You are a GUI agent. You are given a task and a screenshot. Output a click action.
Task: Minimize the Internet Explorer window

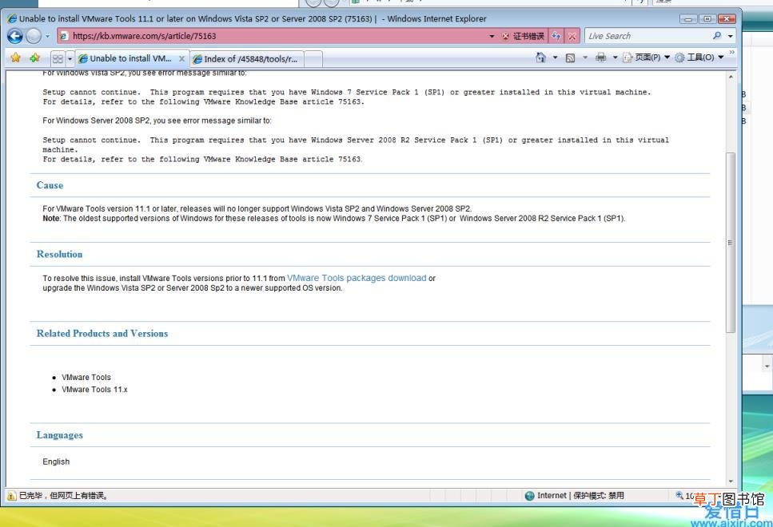[x=688, y=18]
